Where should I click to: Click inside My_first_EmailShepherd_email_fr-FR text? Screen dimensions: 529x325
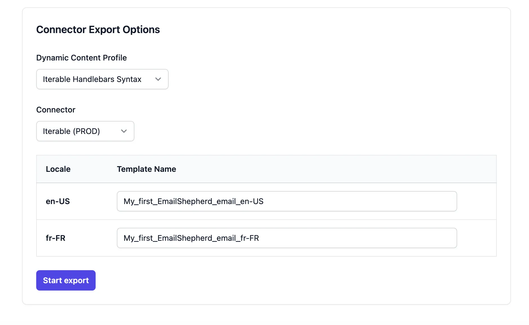point(191,238)
